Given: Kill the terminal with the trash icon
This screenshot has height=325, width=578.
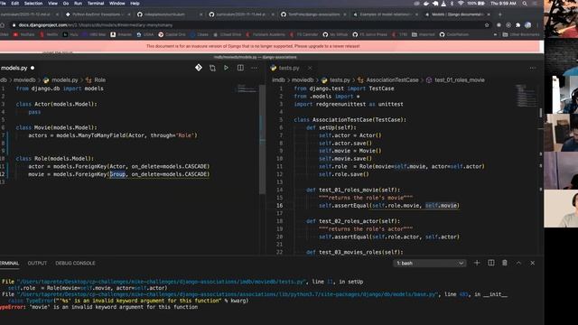Looking at the screenshot, I should (505, 263).
